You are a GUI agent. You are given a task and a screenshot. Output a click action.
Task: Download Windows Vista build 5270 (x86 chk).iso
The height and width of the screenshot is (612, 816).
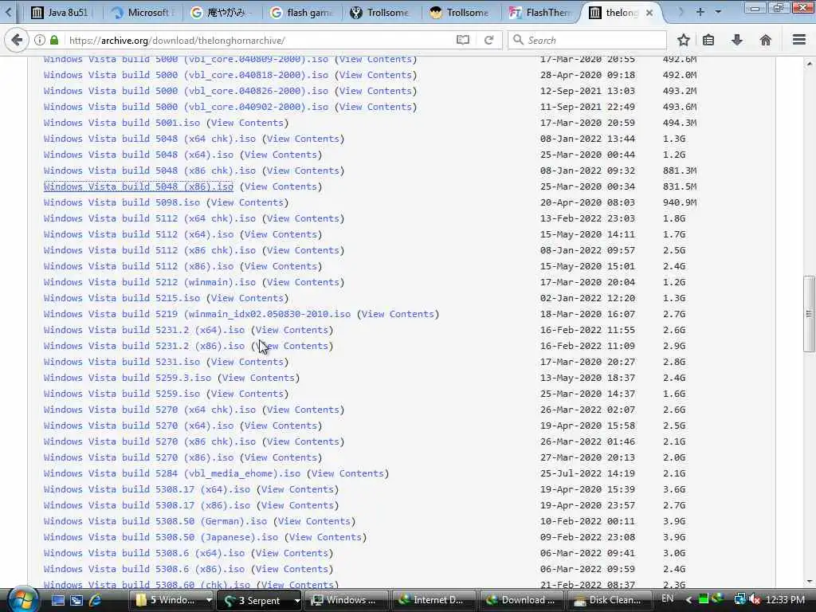click(x=150, y=441)
